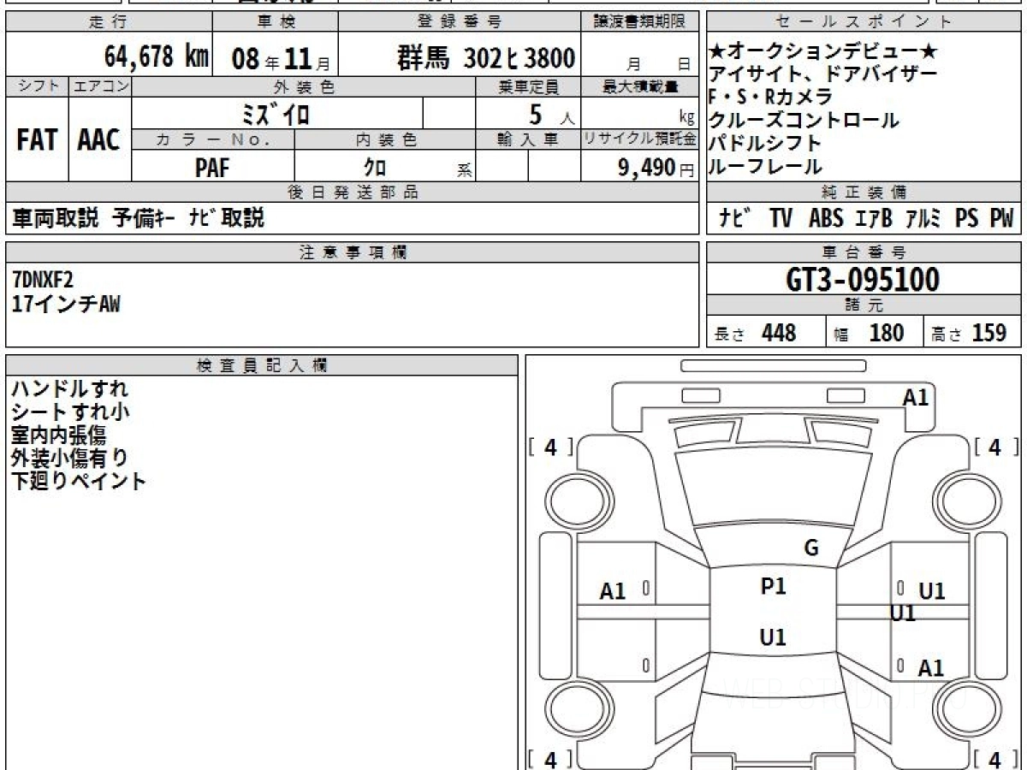Click the クルーズコントロール line
This screenshot has height=770, width=1027.
point(804,120)
